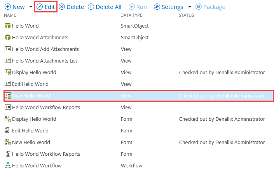Viewport: 274px width, 174px height.
Task: Open the Settings wrench button
Action: [168, 7]
